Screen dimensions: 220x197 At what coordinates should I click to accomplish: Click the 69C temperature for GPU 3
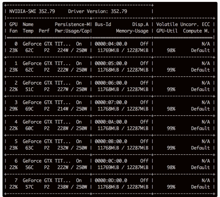point(30,109)
